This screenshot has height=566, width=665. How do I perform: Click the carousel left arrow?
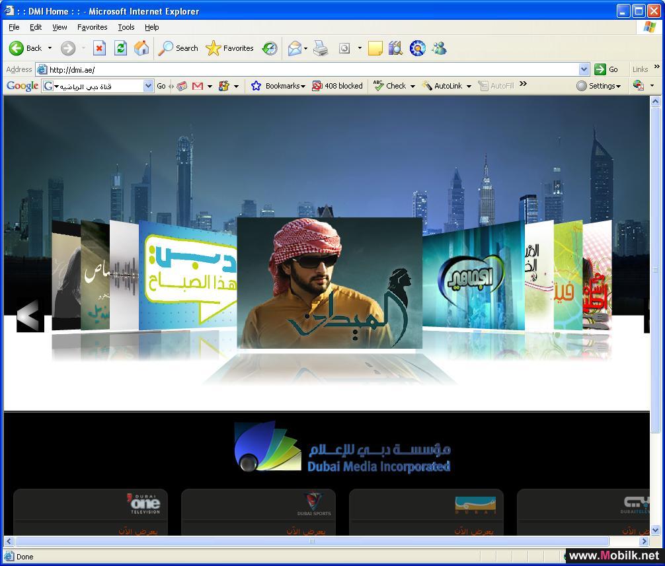(x=30, y=316)
